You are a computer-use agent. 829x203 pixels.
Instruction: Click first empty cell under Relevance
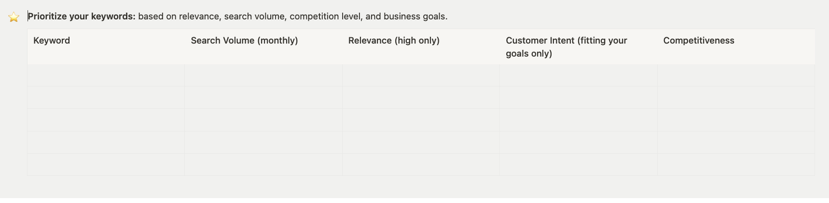[x=421, y=75]
